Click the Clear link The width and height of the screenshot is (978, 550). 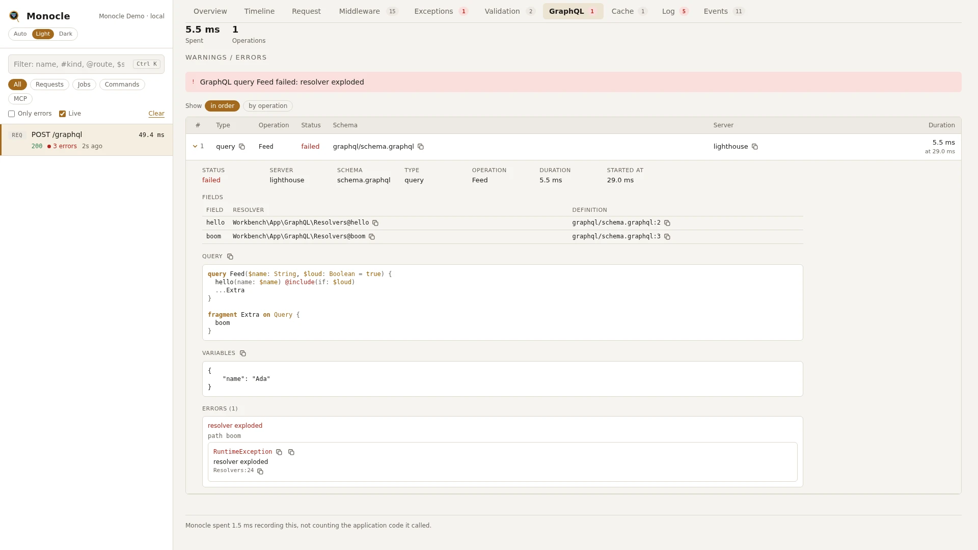coord(156,114)
